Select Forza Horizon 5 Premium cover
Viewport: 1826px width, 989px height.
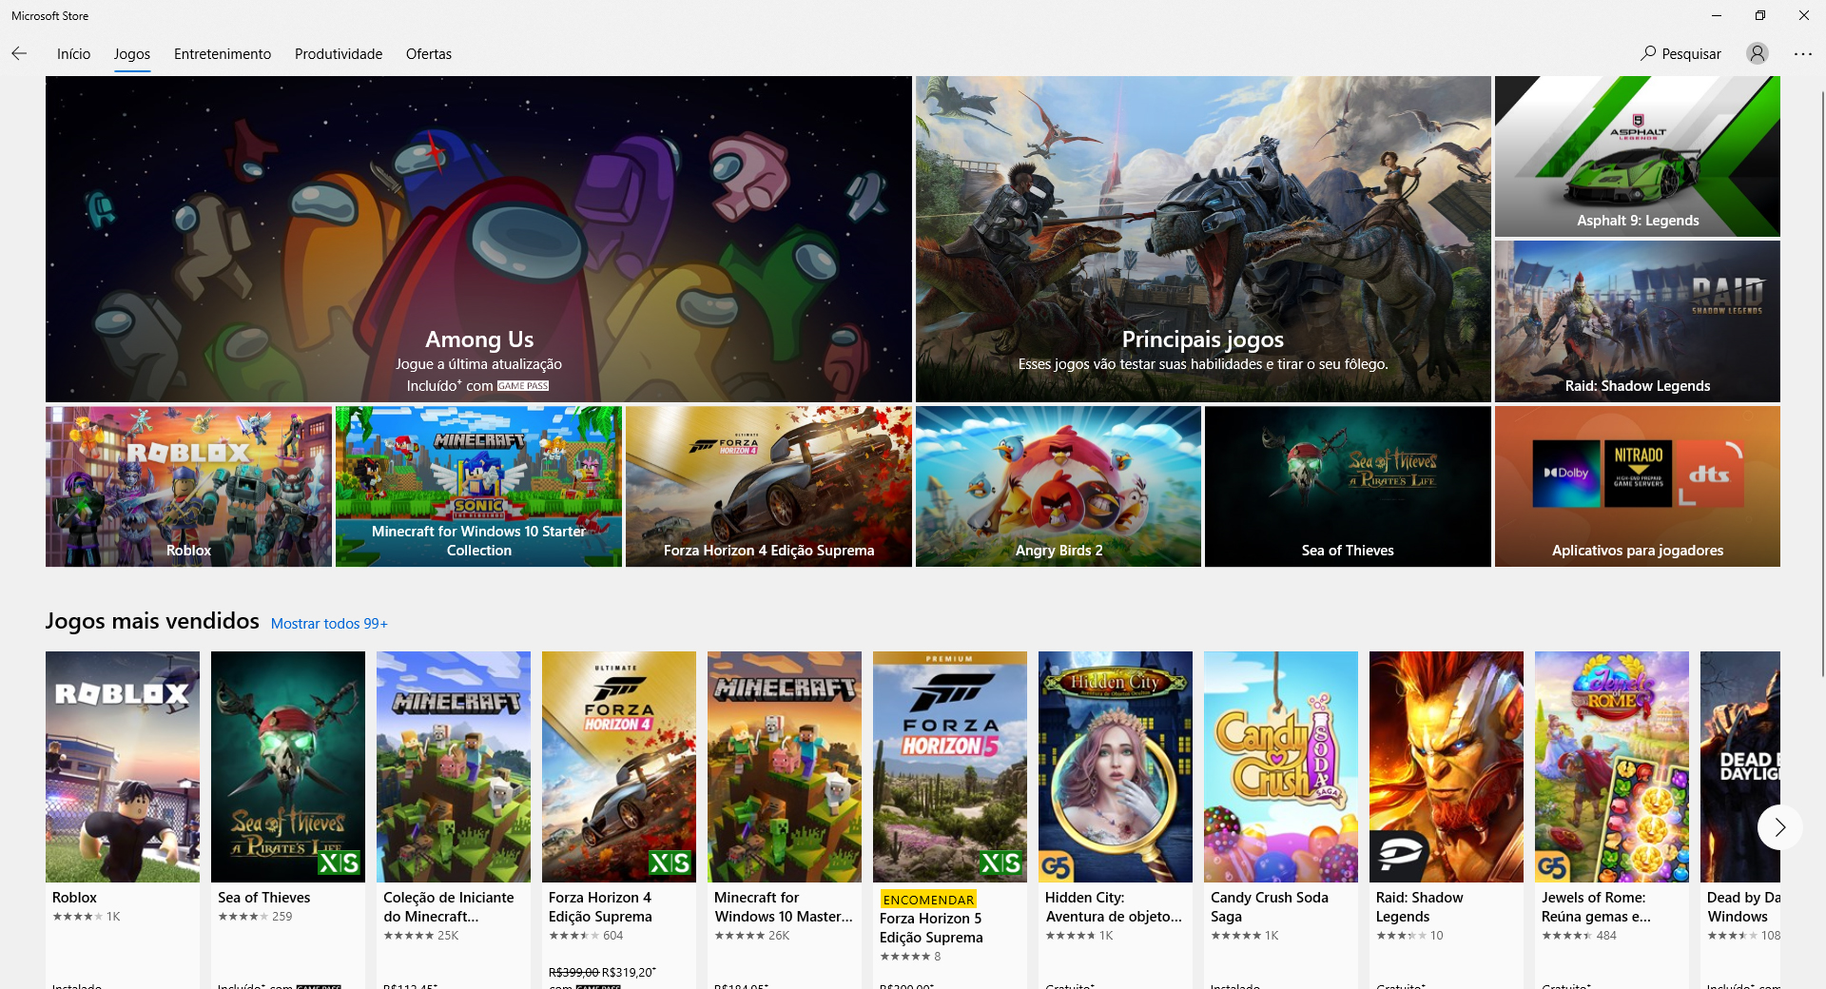[950, 766]
